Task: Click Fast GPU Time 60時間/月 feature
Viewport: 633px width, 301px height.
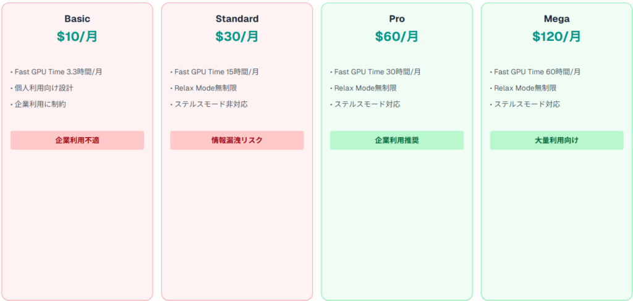Action: point(537,72)
